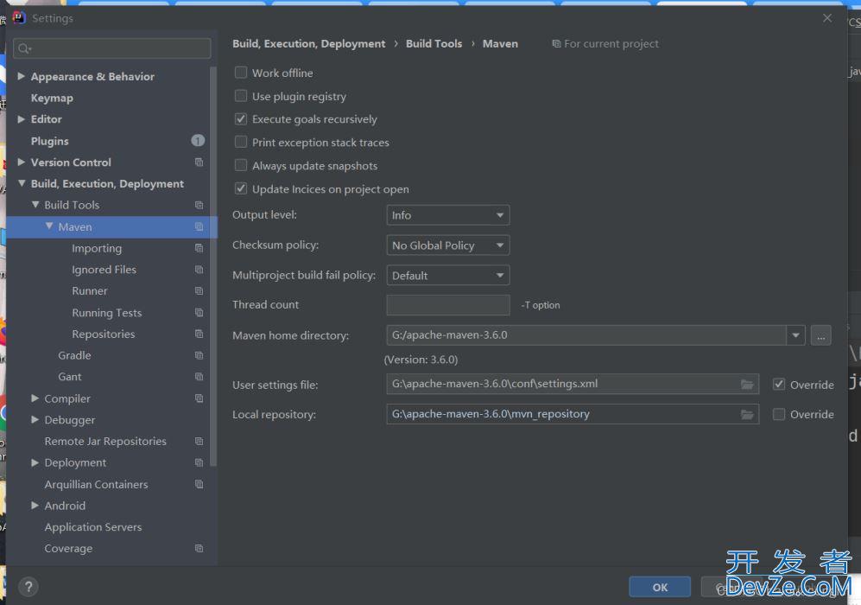Click project-level icon next to Importing
Screen dimensions: 861x605
[x=199, y=248]
